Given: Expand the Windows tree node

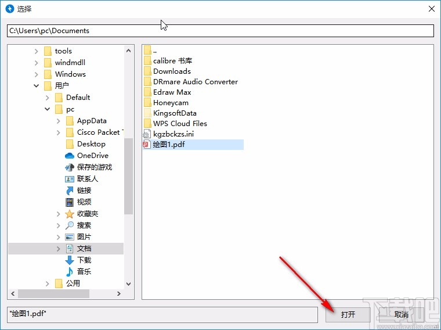Looking at the screenshot, I should coord(37,74).
